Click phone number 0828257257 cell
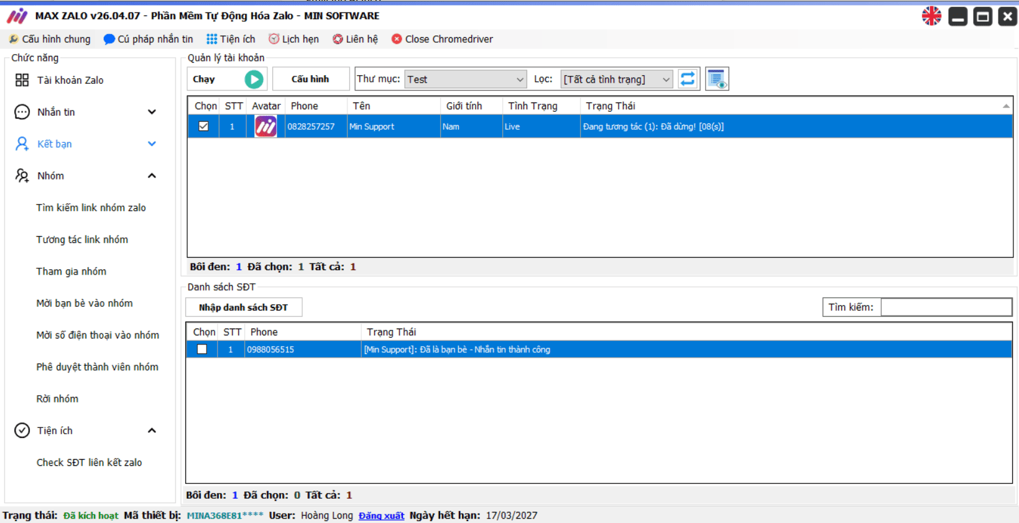This screenshot has width=1019, height=523. (x=316, y=127)
